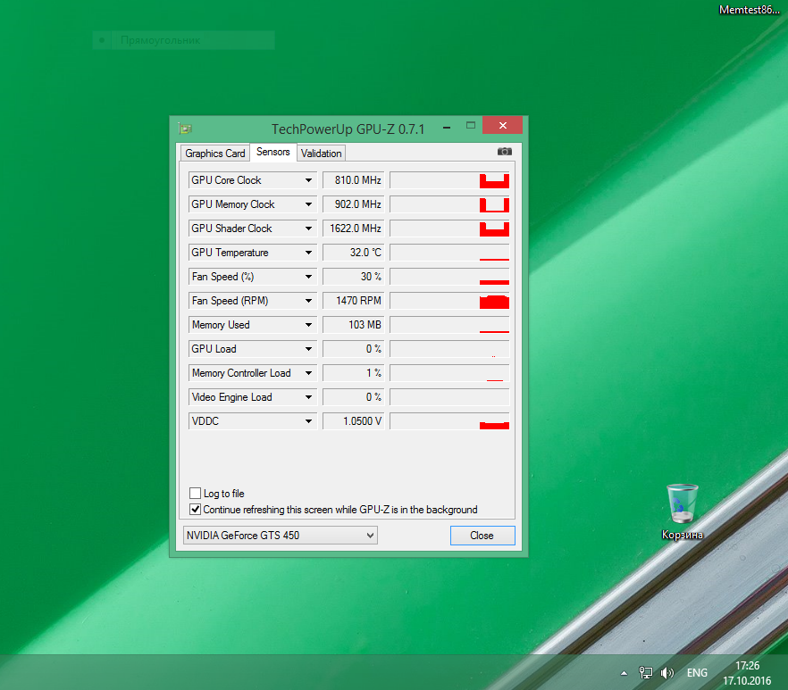Click the 810.0 MHz core clock value

(x=353, y=180)
